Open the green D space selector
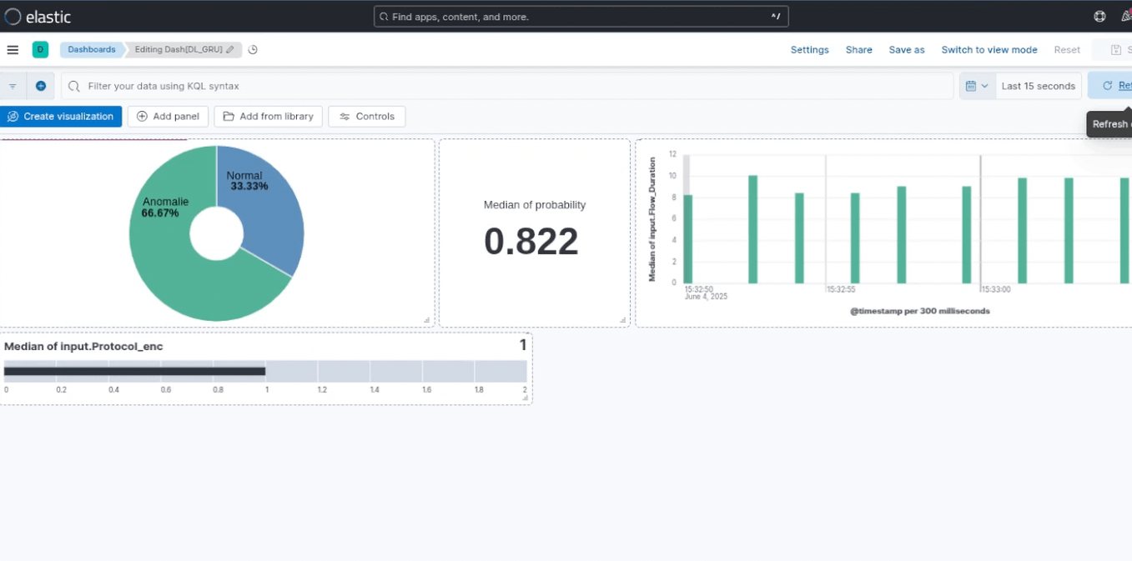The width and height of the screenshot is (1132, 561). pos(40,50)
